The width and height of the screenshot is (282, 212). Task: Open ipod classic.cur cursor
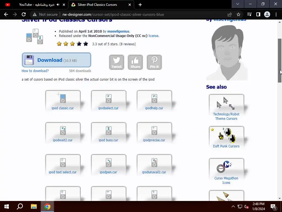(x=63, y=100)
